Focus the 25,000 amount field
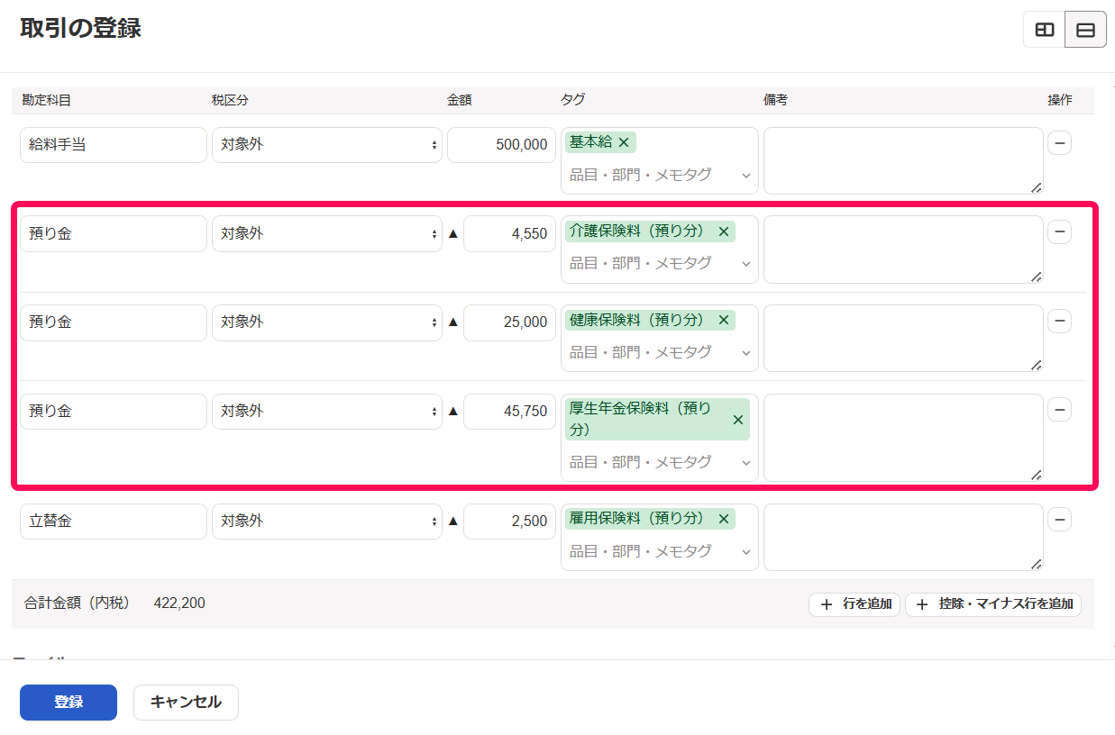Screen dimensions: 1115x735 509,322
